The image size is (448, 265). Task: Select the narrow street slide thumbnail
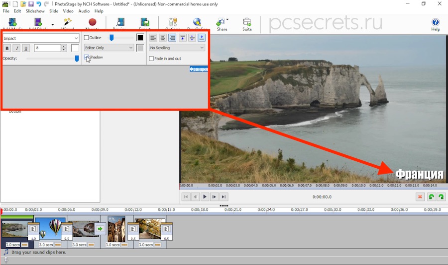[116, 229]
